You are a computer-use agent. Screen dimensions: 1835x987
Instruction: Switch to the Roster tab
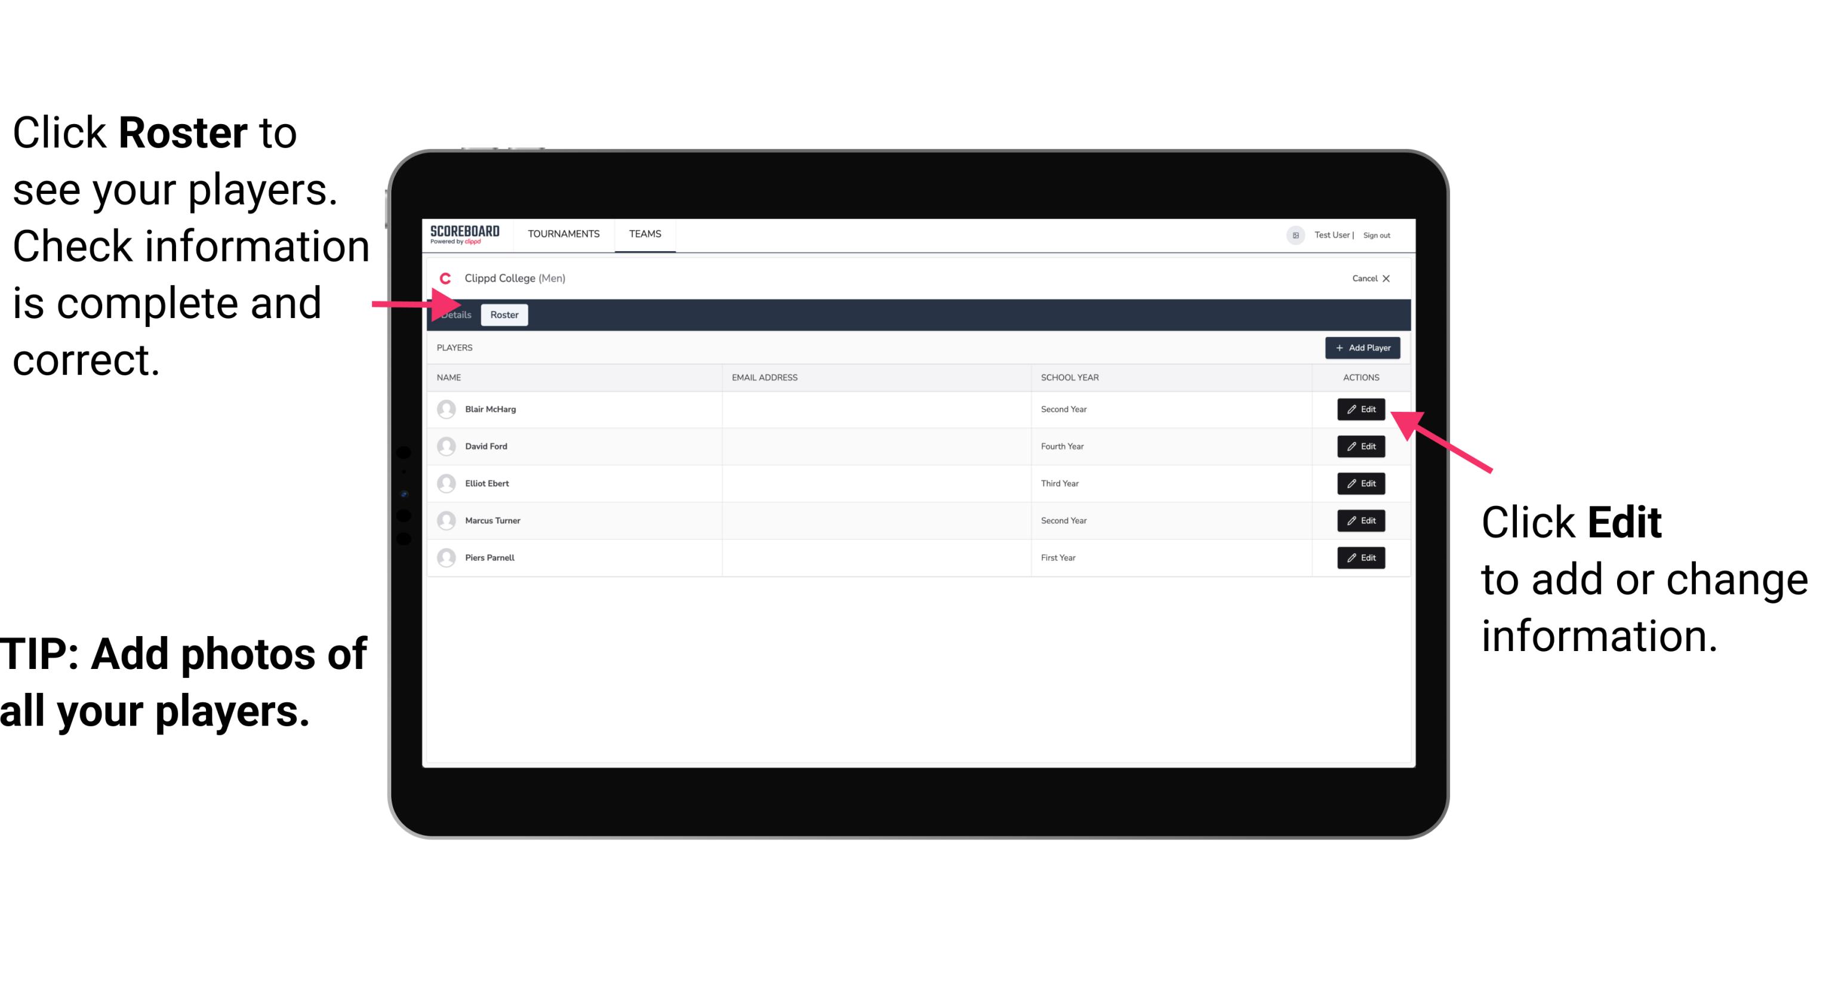502,315
